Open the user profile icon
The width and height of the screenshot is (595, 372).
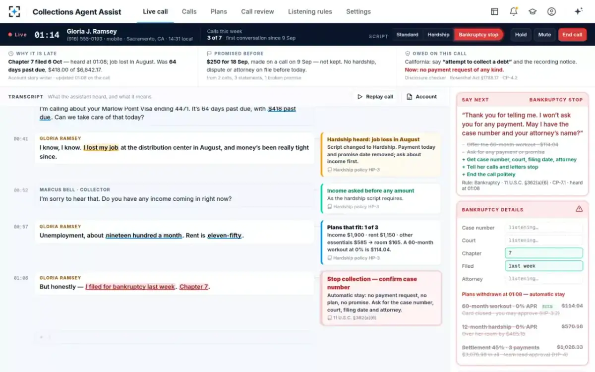(551, 11)
